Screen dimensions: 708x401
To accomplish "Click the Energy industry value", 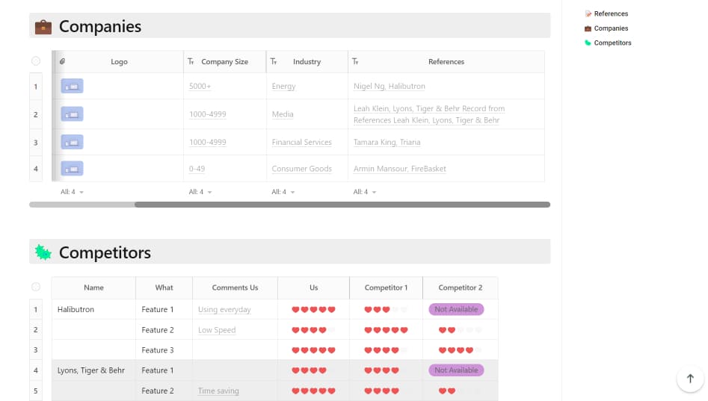I will tap(283, 86).
